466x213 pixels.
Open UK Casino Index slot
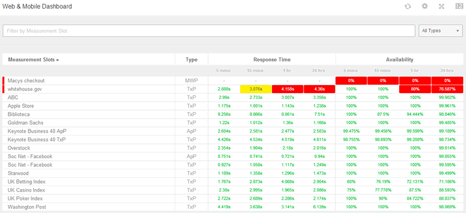pos(26,190)
